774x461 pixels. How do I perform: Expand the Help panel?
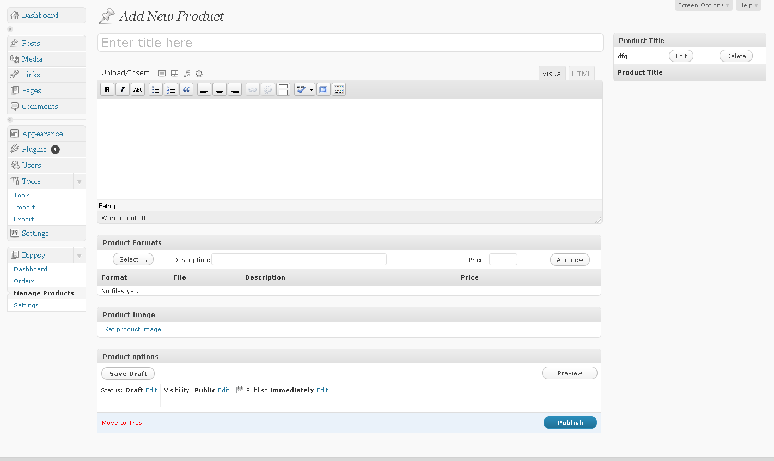[748, 5]
